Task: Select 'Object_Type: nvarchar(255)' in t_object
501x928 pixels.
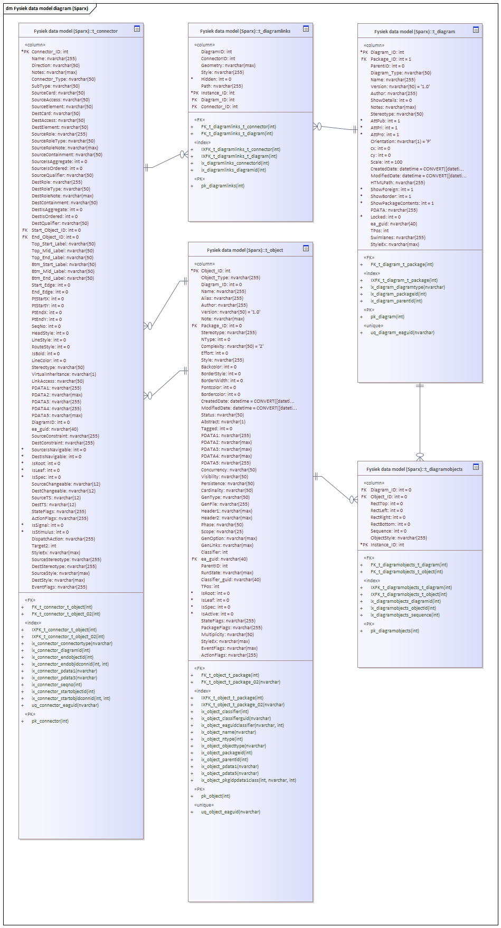Action: pos(231,278)
